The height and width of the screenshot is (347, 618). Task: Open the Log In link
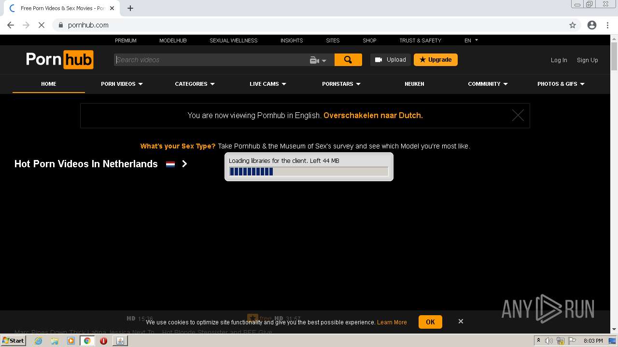[559, 60]
